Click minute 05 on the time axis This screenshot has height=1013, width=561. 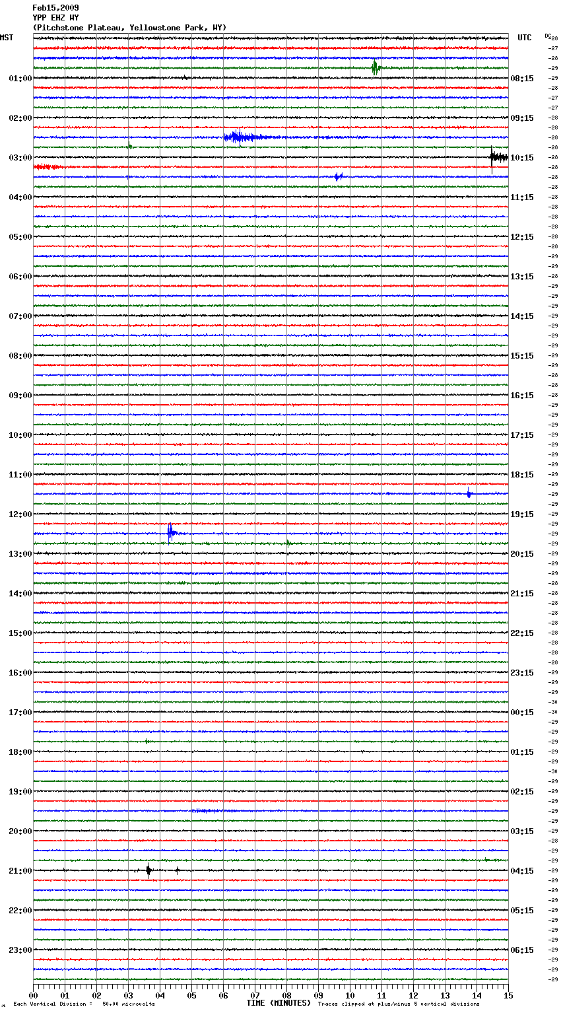point(191,995)
